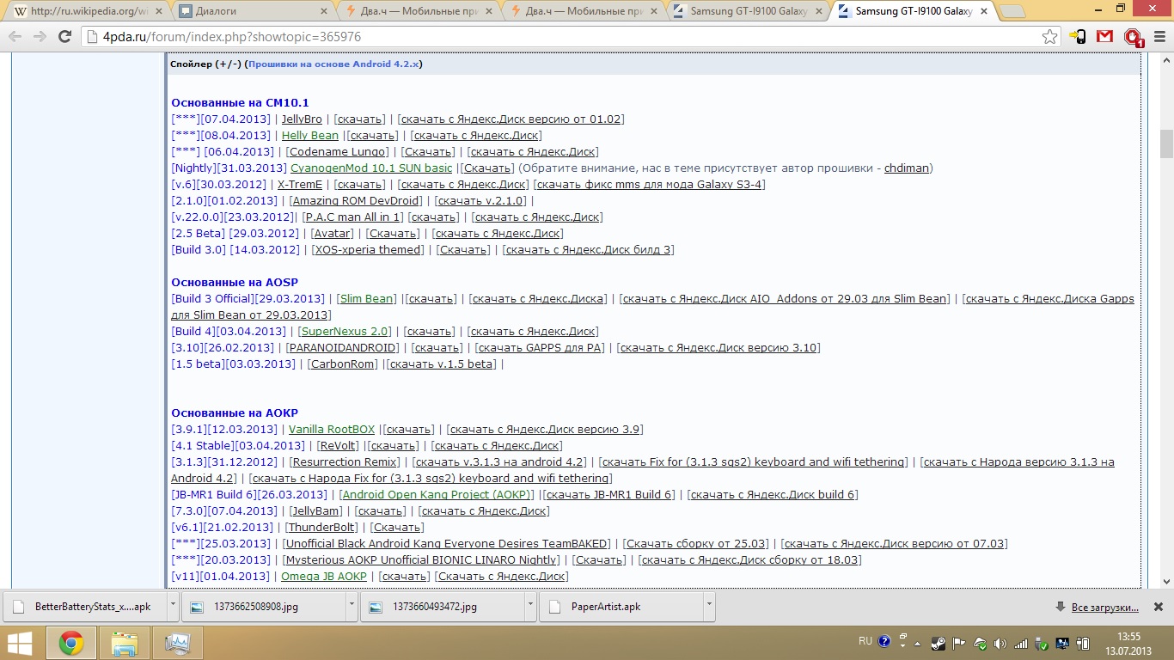
Task: Open the Helly Bean link
Action: [x=310, y=136]
